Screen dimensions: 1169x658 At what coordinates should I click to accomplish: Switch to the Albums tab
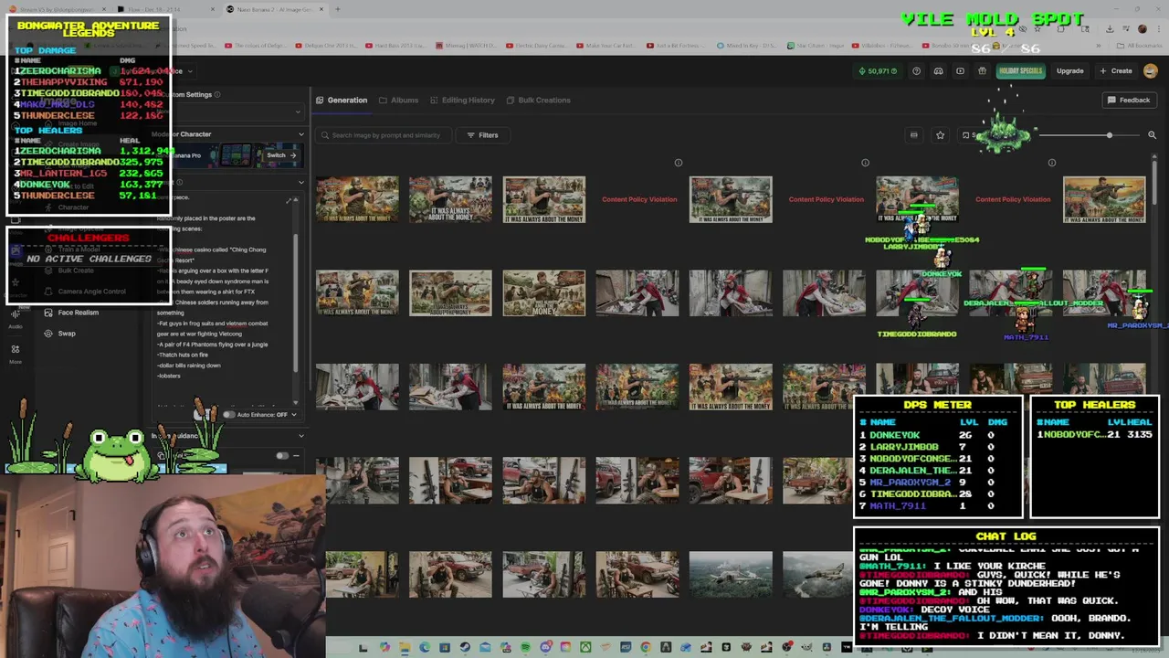(x=398, y=101)
